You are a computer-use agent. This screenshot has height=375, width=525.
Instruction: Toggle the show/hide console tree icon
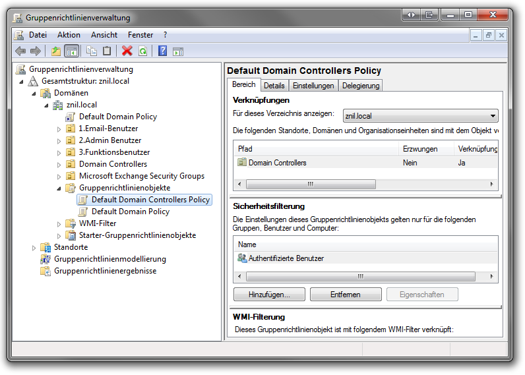(x=71, y=51)
